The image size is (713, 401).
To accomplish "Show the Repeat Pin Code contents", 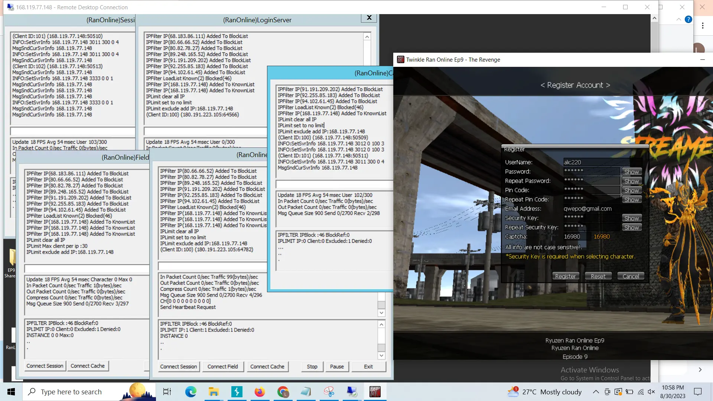I will coord(631,199).
